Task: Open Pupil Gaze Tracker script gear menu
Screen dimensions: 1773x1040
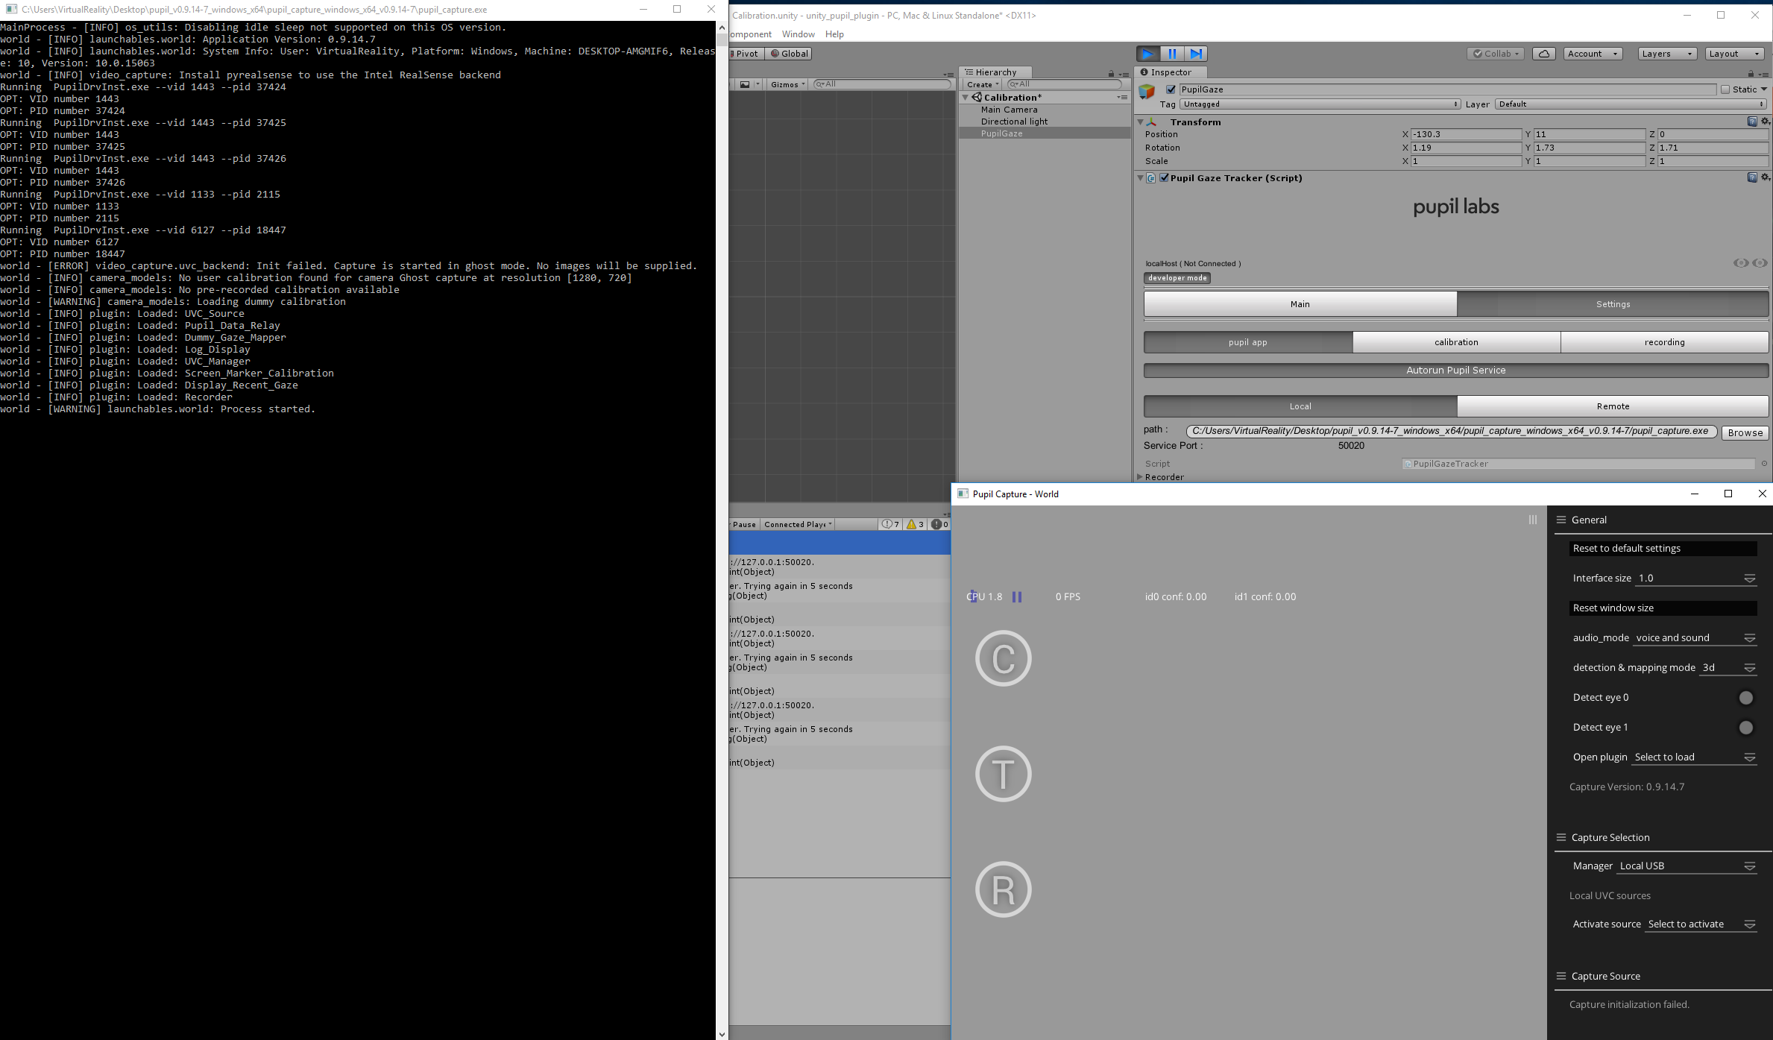Action: [x=1765, y=177]
